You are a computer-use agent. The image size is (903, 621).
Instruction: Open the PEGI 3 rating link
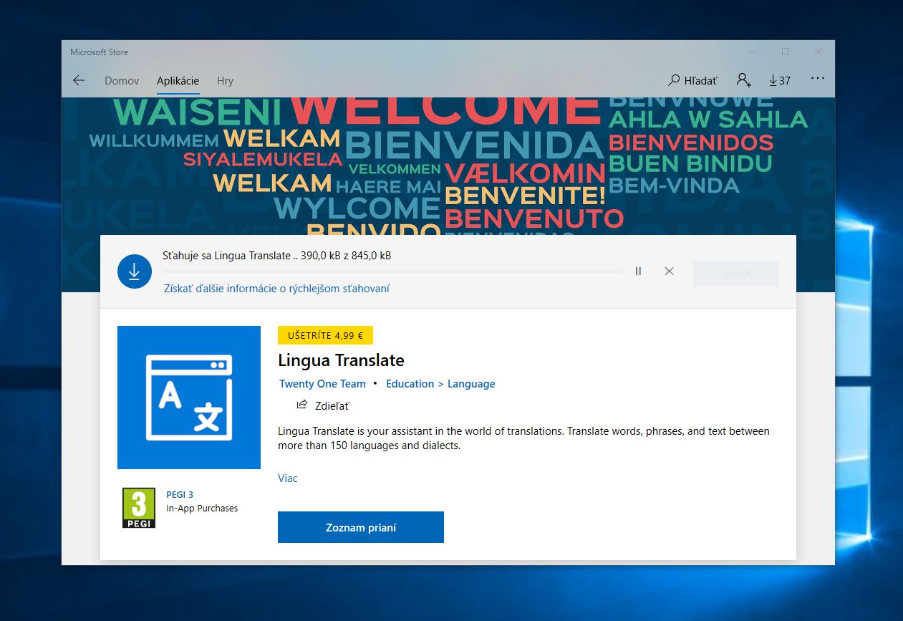pyautogui.click(x=180, y=494)
